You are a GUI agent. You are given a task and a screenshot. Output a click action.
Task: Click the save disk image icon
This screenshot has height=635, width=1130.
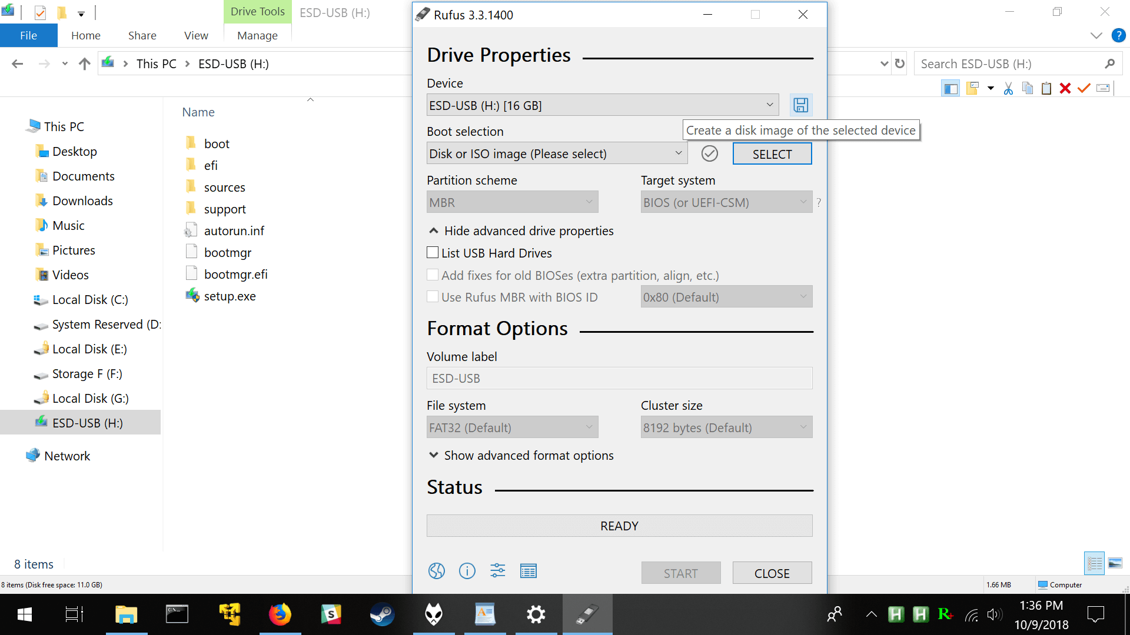tap(801, 105)
